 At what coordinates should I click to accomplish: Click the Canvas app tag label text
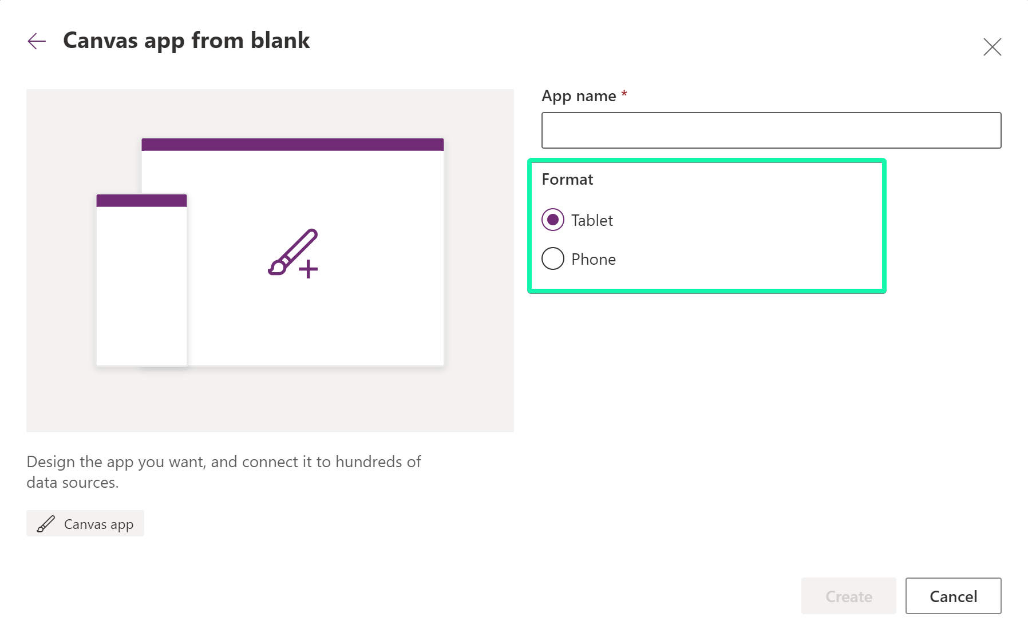[98, 524]
